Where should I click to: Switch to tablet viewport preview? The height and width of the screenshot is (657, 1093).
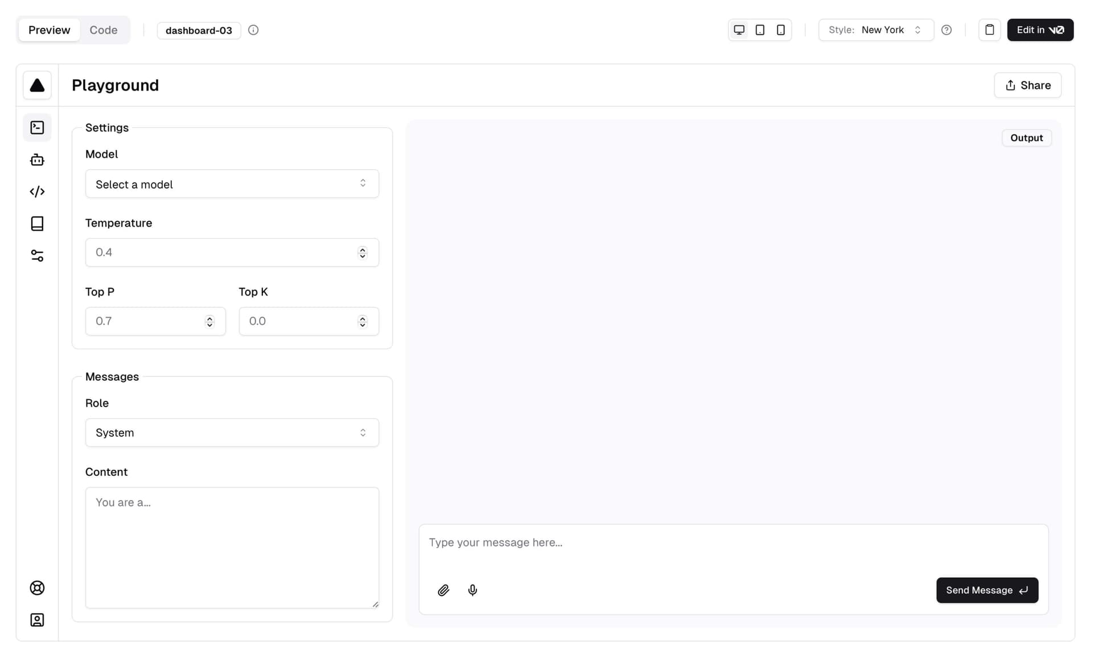(760, 30)
